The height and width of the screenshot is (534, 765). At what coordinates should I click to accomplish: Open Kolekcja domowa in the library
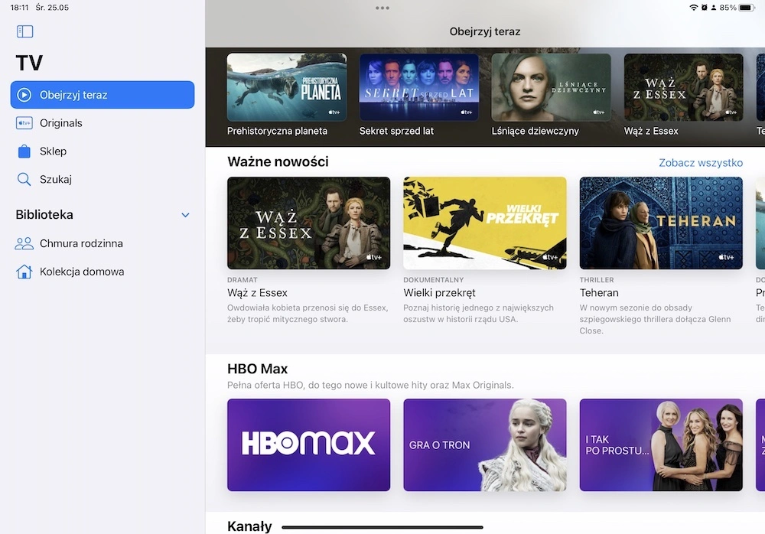[x=103, y=272]
